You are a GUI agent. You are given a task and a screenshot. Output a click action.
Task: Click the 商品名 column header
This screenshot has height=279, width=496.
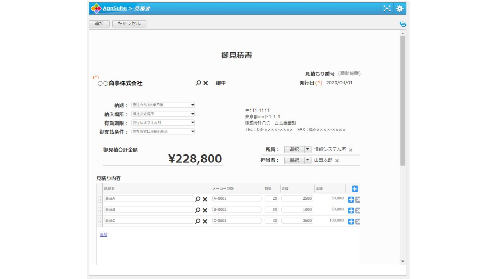[x=110, y=188]
